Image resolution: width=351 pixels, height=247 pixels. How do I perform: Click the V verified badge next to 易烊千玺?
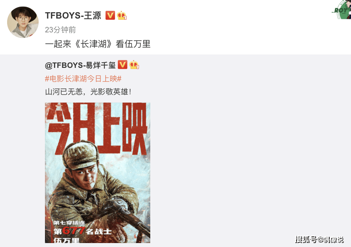tap(122, 65)
